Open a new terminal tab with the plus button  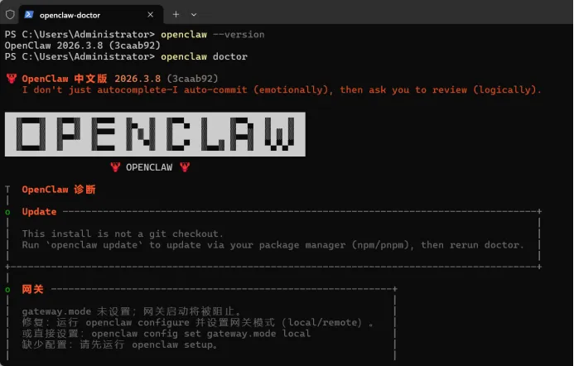click(x=176, y=14)
